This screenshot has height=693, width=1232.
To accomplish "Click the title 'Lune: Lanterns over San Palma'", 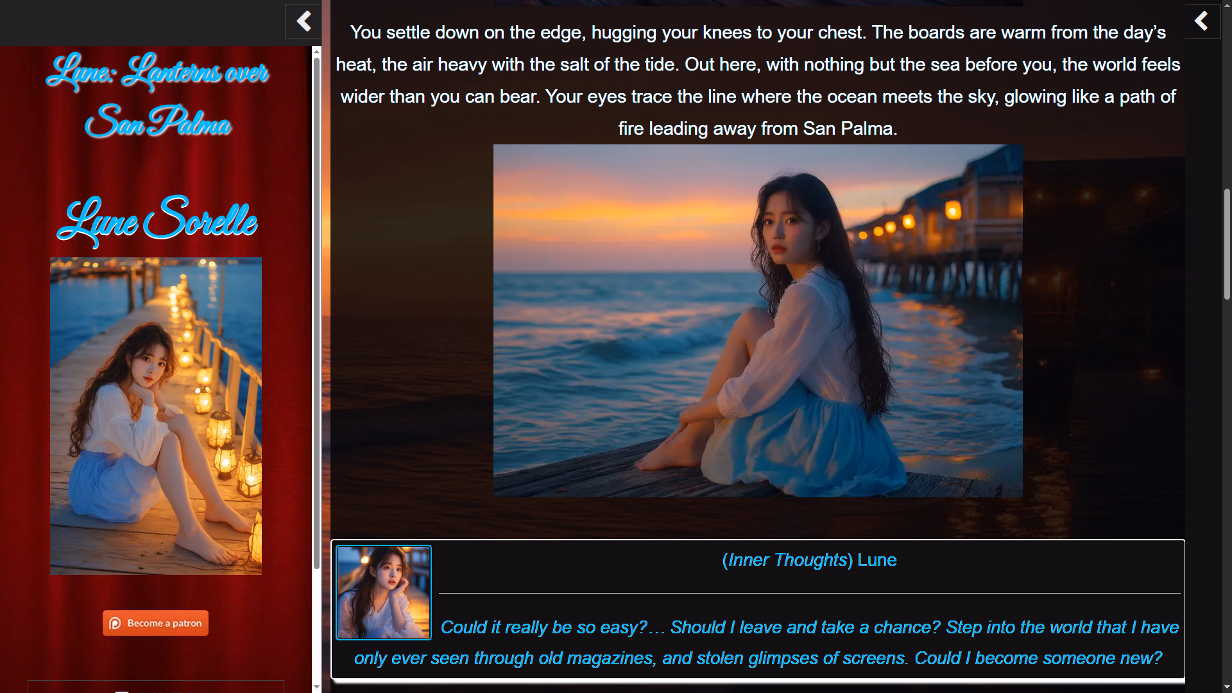I will [158, 95].
